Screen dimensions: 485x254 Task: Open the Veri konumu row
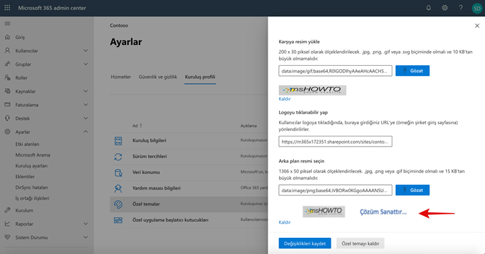click(x=188, y=173)
